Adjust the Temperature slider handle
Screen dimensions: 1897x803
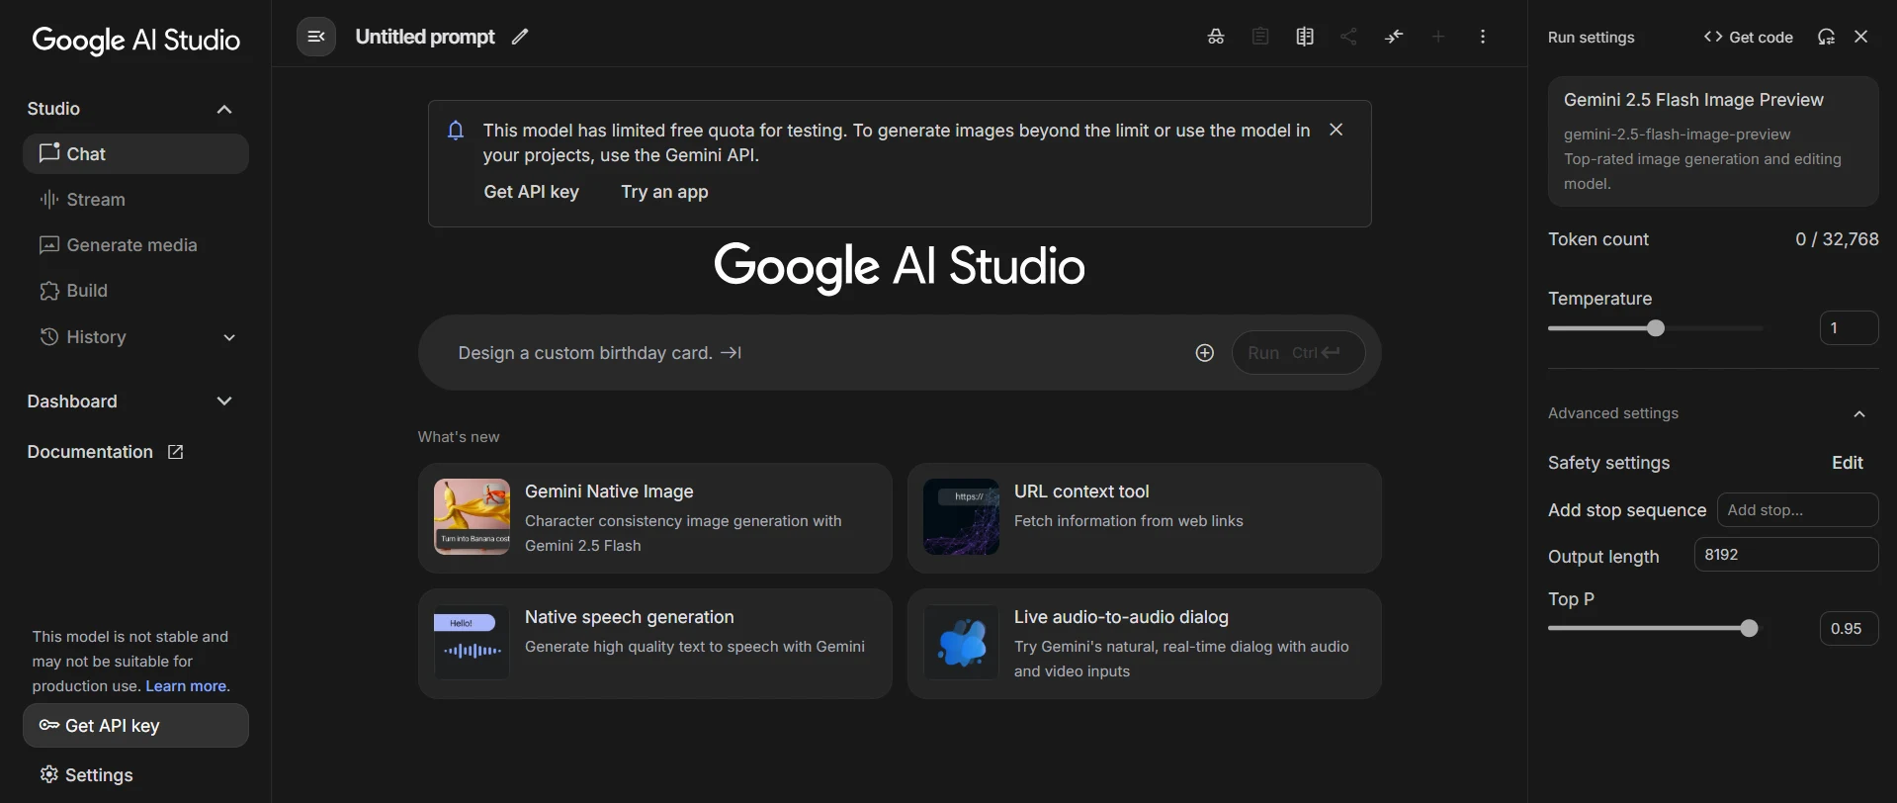point(1656,328)
